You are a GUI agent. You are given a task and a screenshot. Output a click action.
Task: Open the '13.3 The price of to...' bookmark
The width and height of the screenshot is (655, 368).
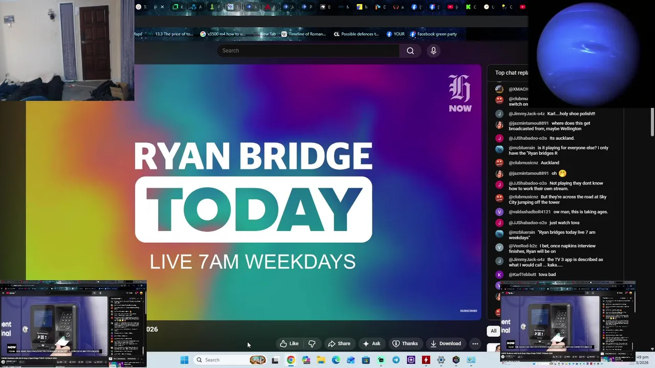tap(169, 34)
